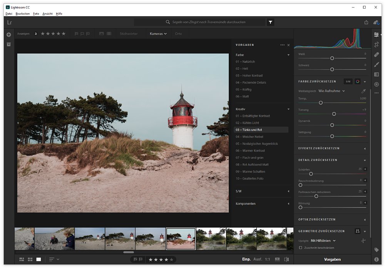
Task: Select the Crop and Rotate tool
Action: click(x=377, y=45)
